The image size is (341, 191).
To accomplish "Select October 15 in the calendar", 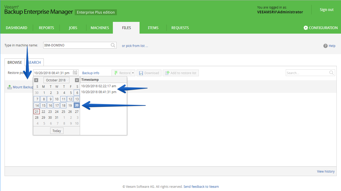I will point(43,105).
